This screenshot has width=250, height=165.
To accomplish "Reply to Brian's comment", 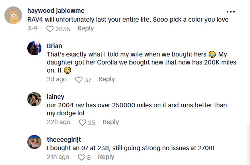I will [x=107, y=79].
